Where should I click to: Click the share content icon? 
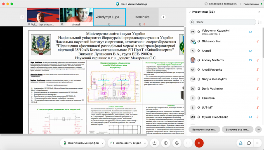154,143
